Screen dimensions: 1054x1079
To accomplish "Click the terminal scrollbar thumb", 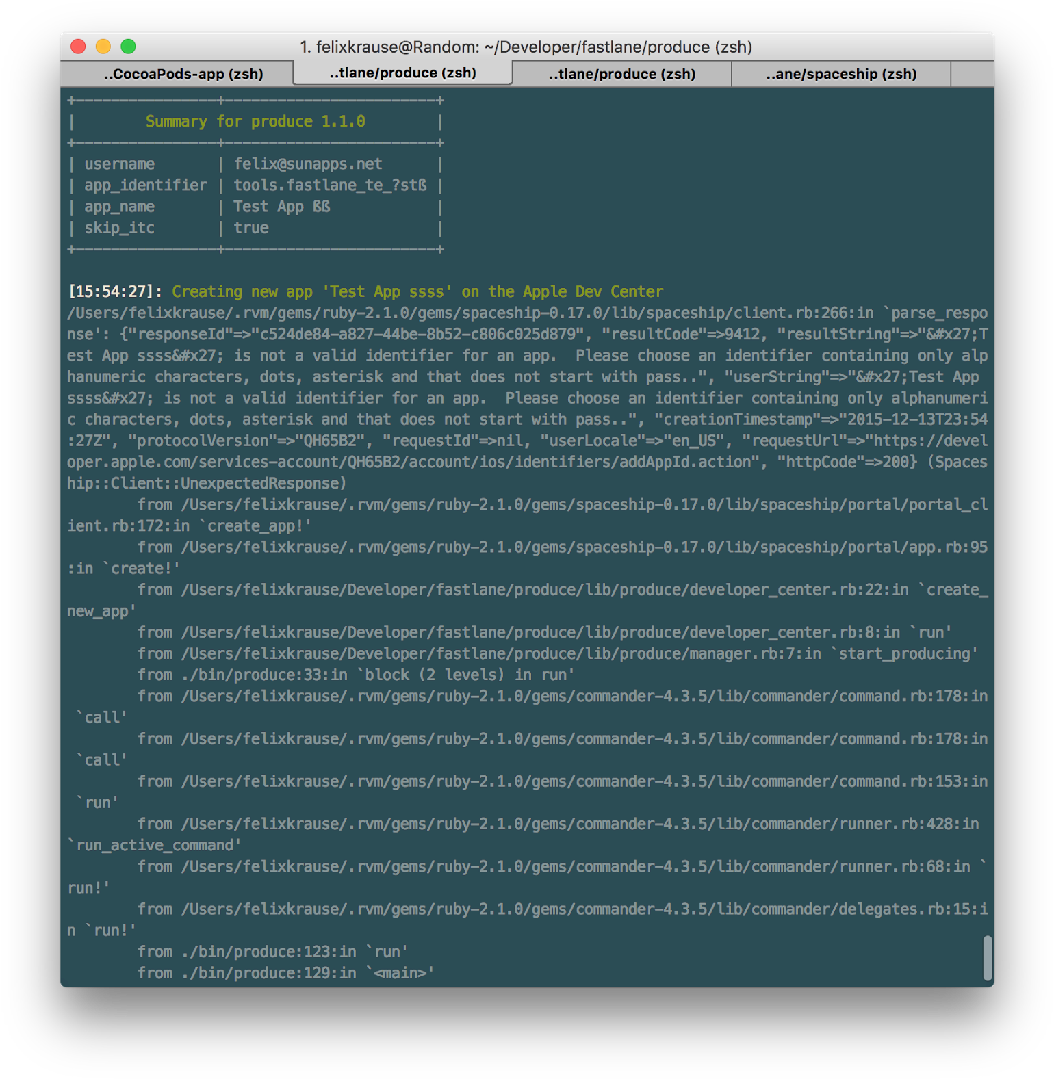I will pyautogui.click(x=987, y=957).
